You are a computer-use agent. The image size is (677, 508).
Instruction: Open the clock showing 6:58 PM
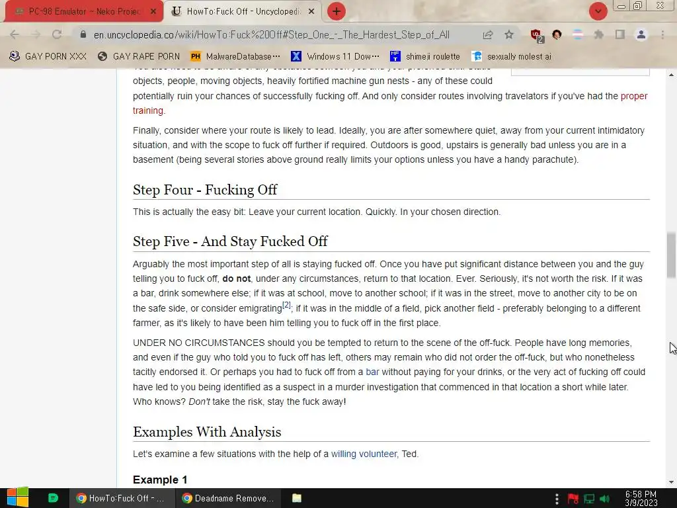point(641,499)
